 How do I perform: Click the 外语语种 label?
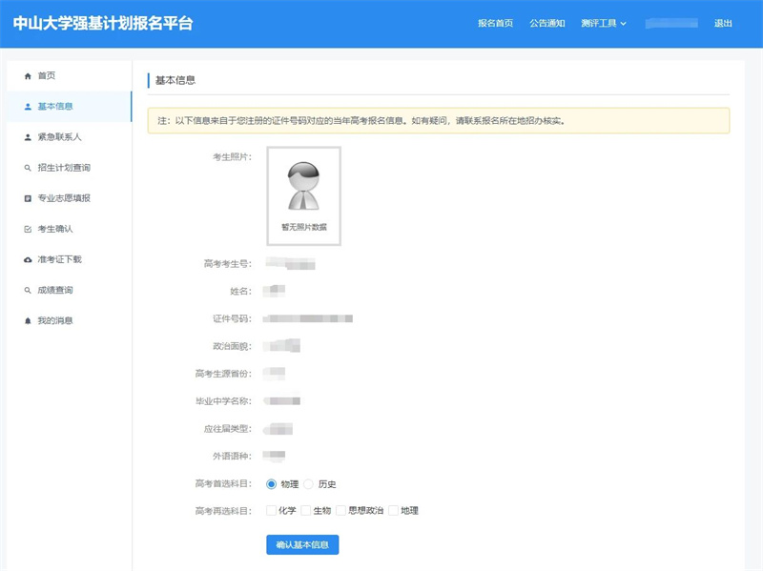pyautogui.click(x=232, y=457)
